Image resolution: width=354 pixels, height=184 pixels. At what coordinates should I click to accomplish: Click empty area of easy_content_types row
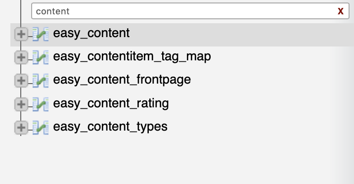point(260,128)
